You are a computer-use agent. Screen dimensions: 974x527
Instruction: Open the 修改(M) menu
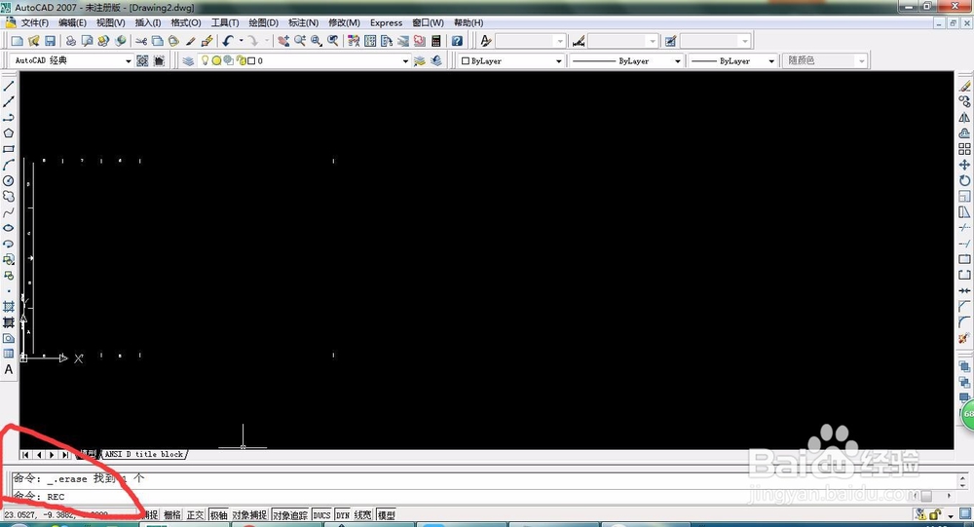pos(344,23)
